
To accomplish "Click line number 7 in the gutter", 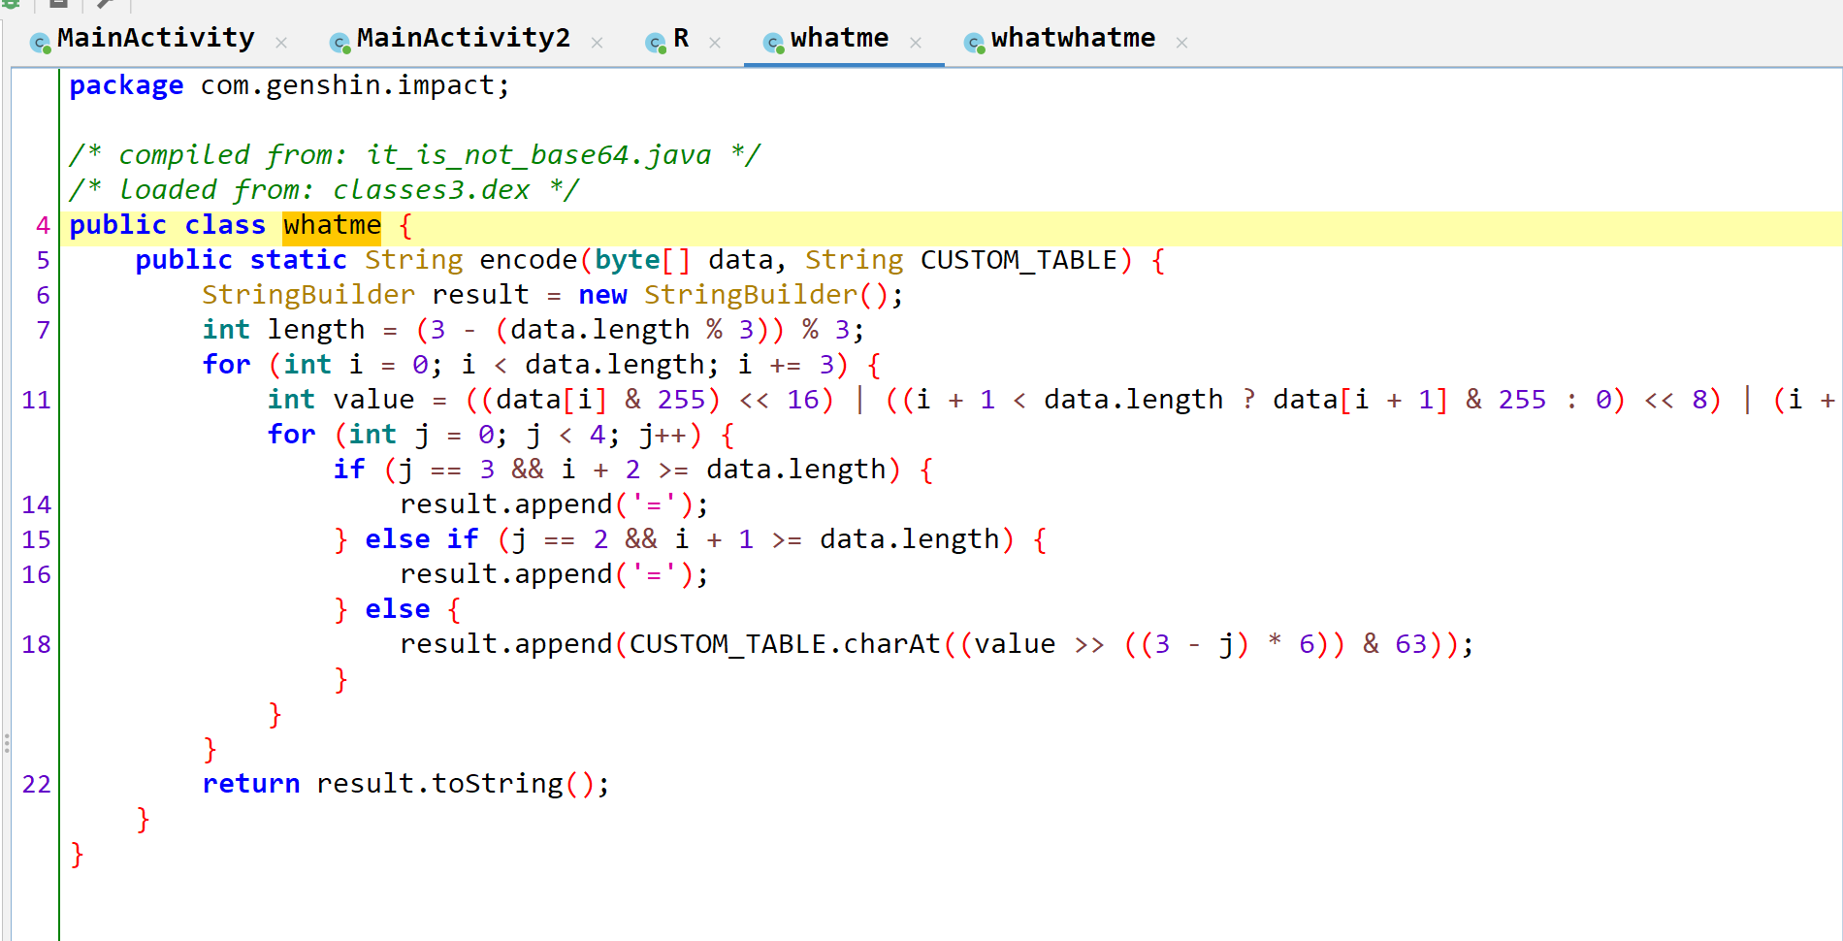I will [43, 331].
